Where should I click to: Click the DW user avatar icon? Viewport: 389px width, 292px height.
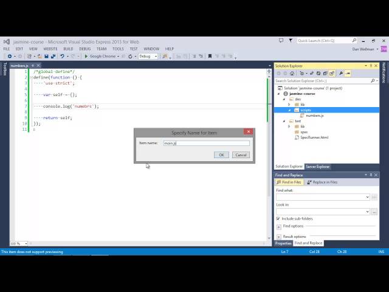(x=384, y=49)
